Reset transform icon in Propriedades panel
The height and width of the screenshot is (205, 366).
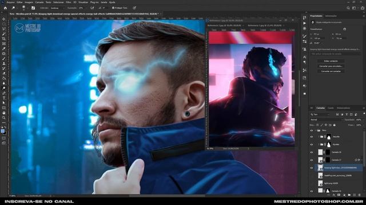coord(345,29)
